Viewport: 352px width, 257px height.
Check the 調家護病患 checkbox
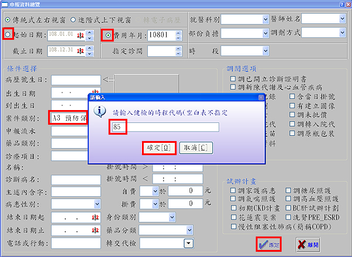pos(232,191)
